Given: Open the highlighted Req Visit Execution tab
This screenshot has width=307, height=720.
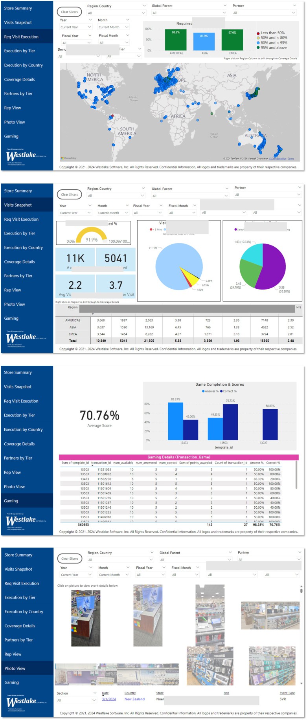Looking at the screenshot, I should coord(27,37).
